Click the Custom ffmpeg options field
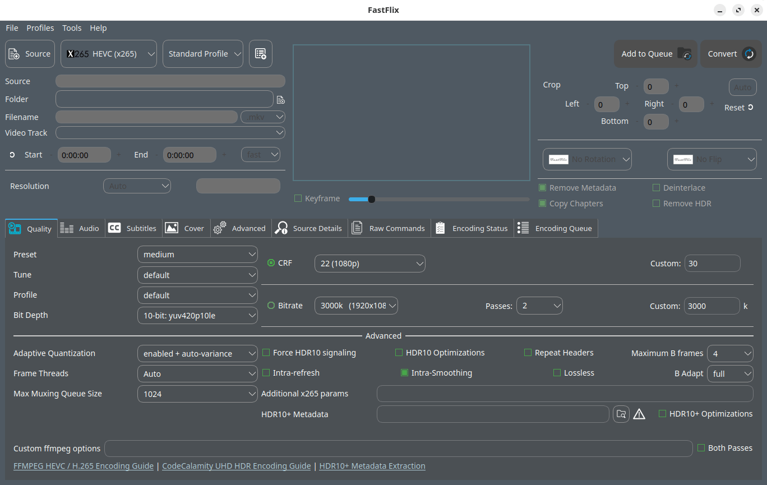Image resolution: width=767 pixels, height=485 pixels. pyautogui.click(x=399, y=449)
